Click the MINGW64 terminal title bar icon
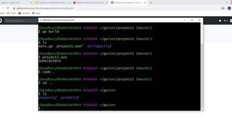This screenshot has height=130, width=232. (41, 20)
